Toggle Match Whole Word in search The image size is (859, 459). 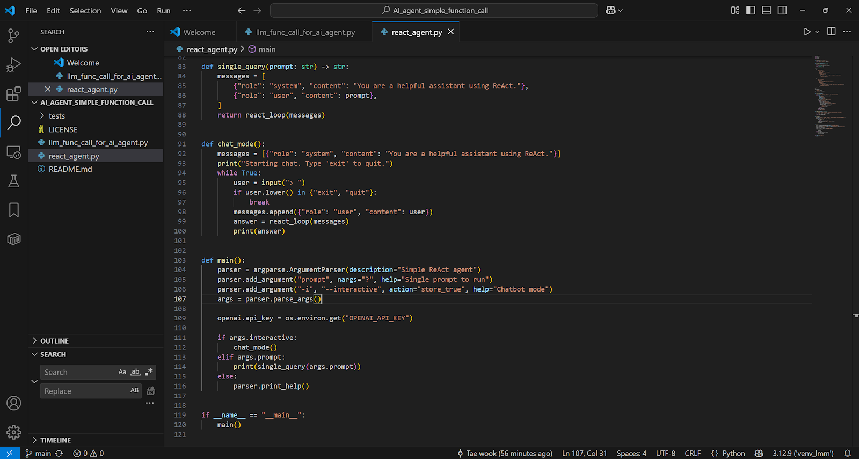(x=135, y=372)
